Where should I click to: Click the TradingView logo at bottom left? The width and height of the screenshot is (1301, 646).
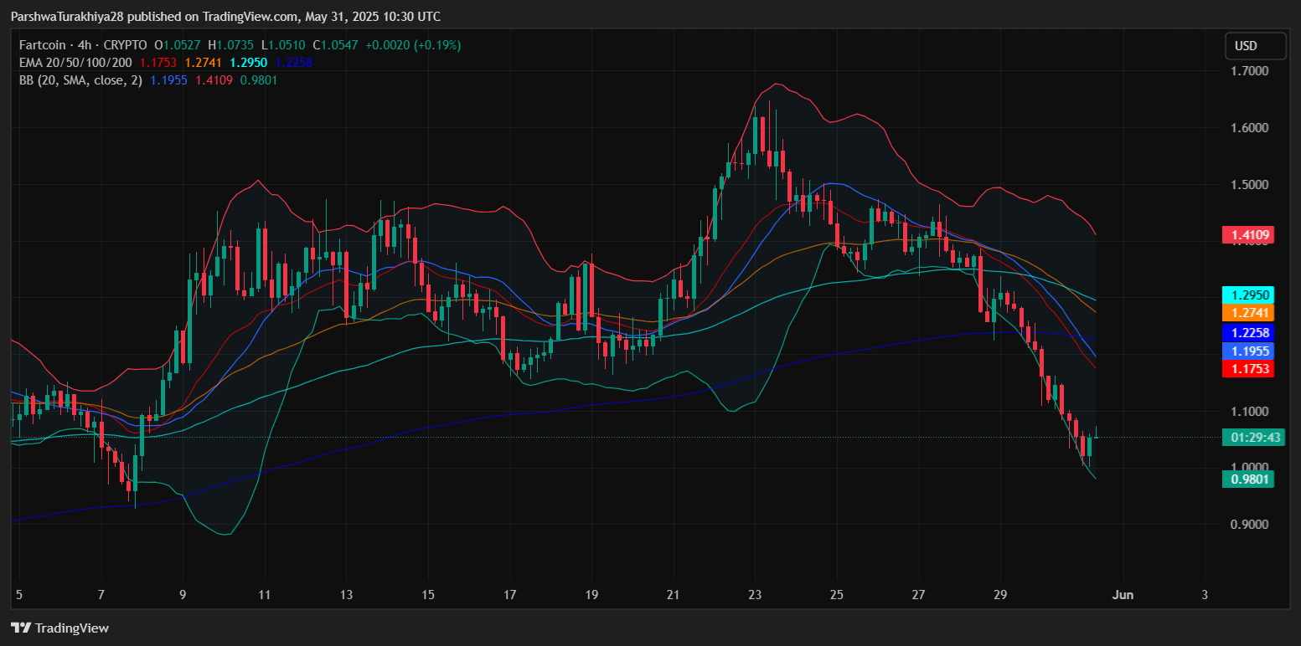[59, 628]
